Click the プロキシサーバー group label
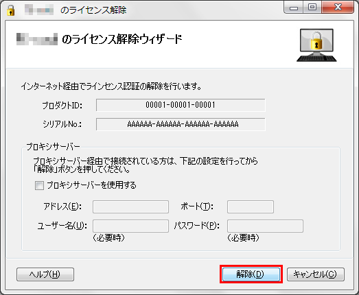This screenshot has width=359, height=295. 53,147
